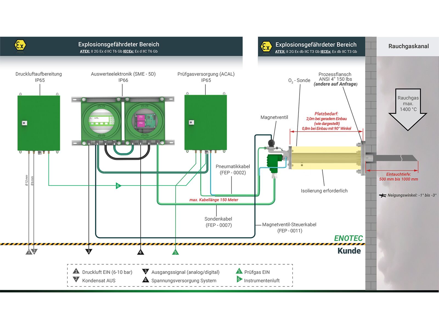Click the ATEX line 'II 2G Ex d IIC T6 Gb'
This screenshot has height=329, width=439.
(107, 51)
